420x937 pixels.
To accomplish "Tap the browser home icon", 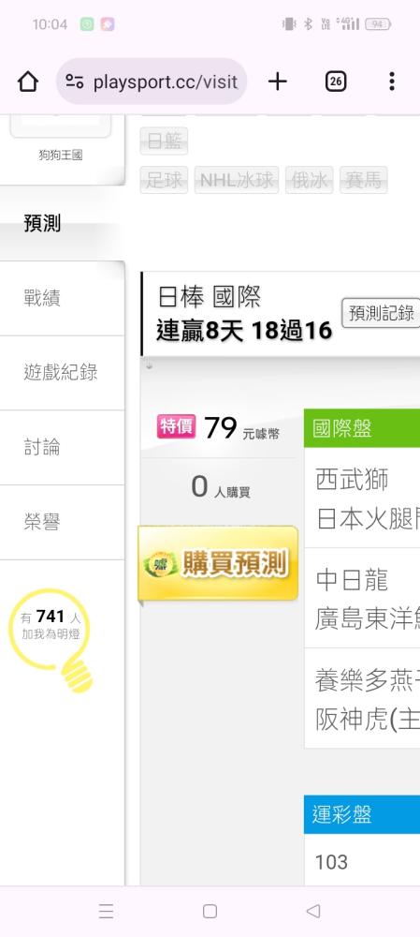I will (x=28, y=82).
